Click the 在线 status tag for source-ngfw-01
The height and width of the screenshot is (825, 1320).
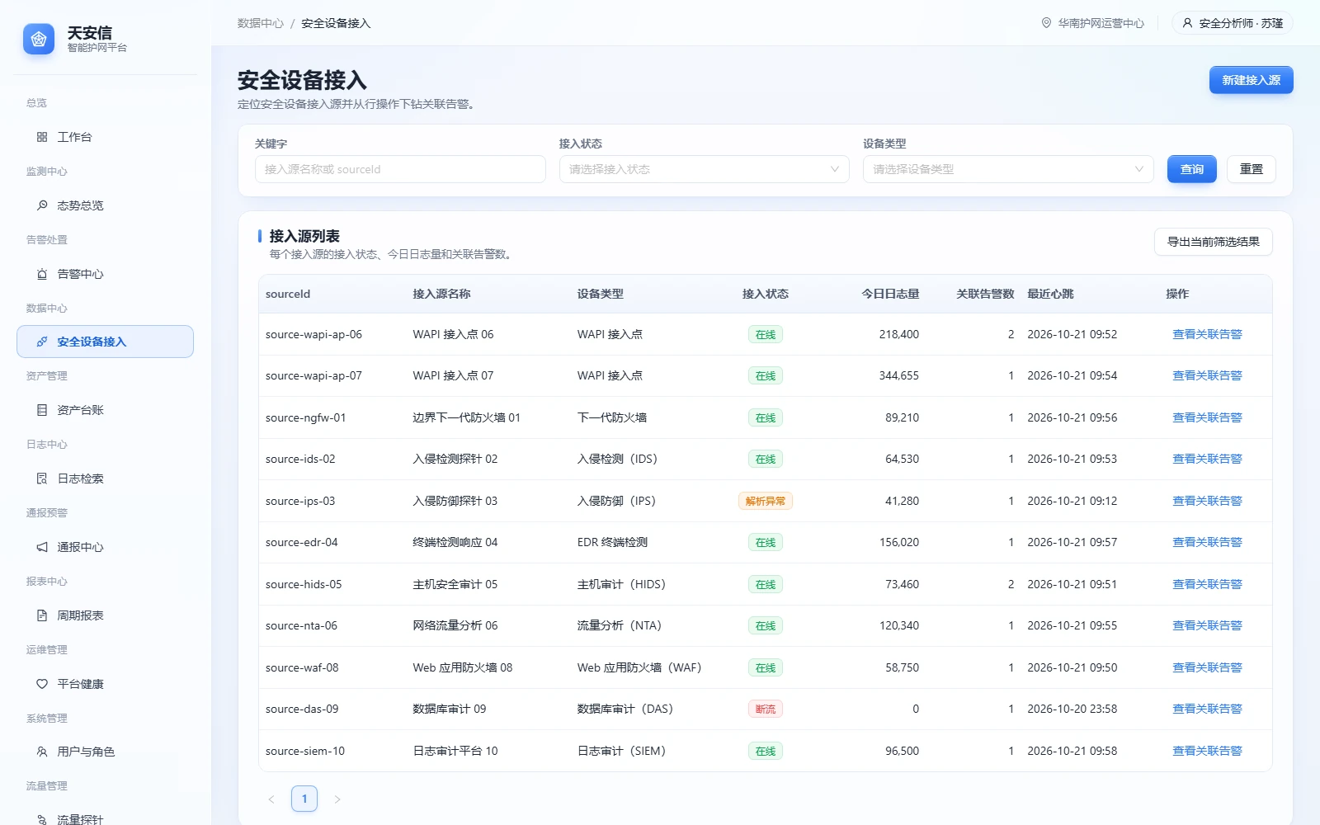(765, 417)
